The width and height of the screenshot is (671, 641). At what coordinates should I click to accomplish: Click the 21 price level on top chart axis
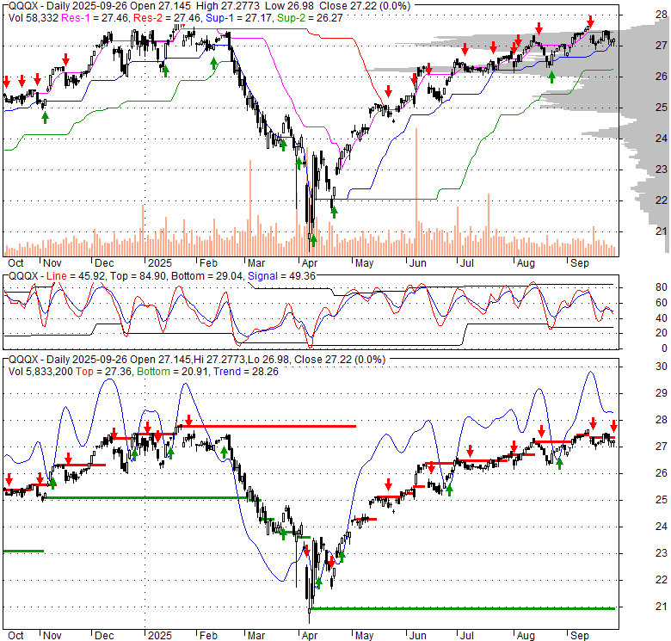662,231
